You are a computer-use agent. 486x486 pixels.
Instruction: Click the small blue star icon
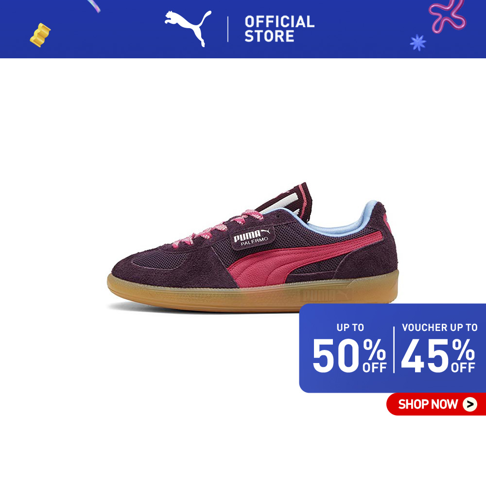coord(418,42)
